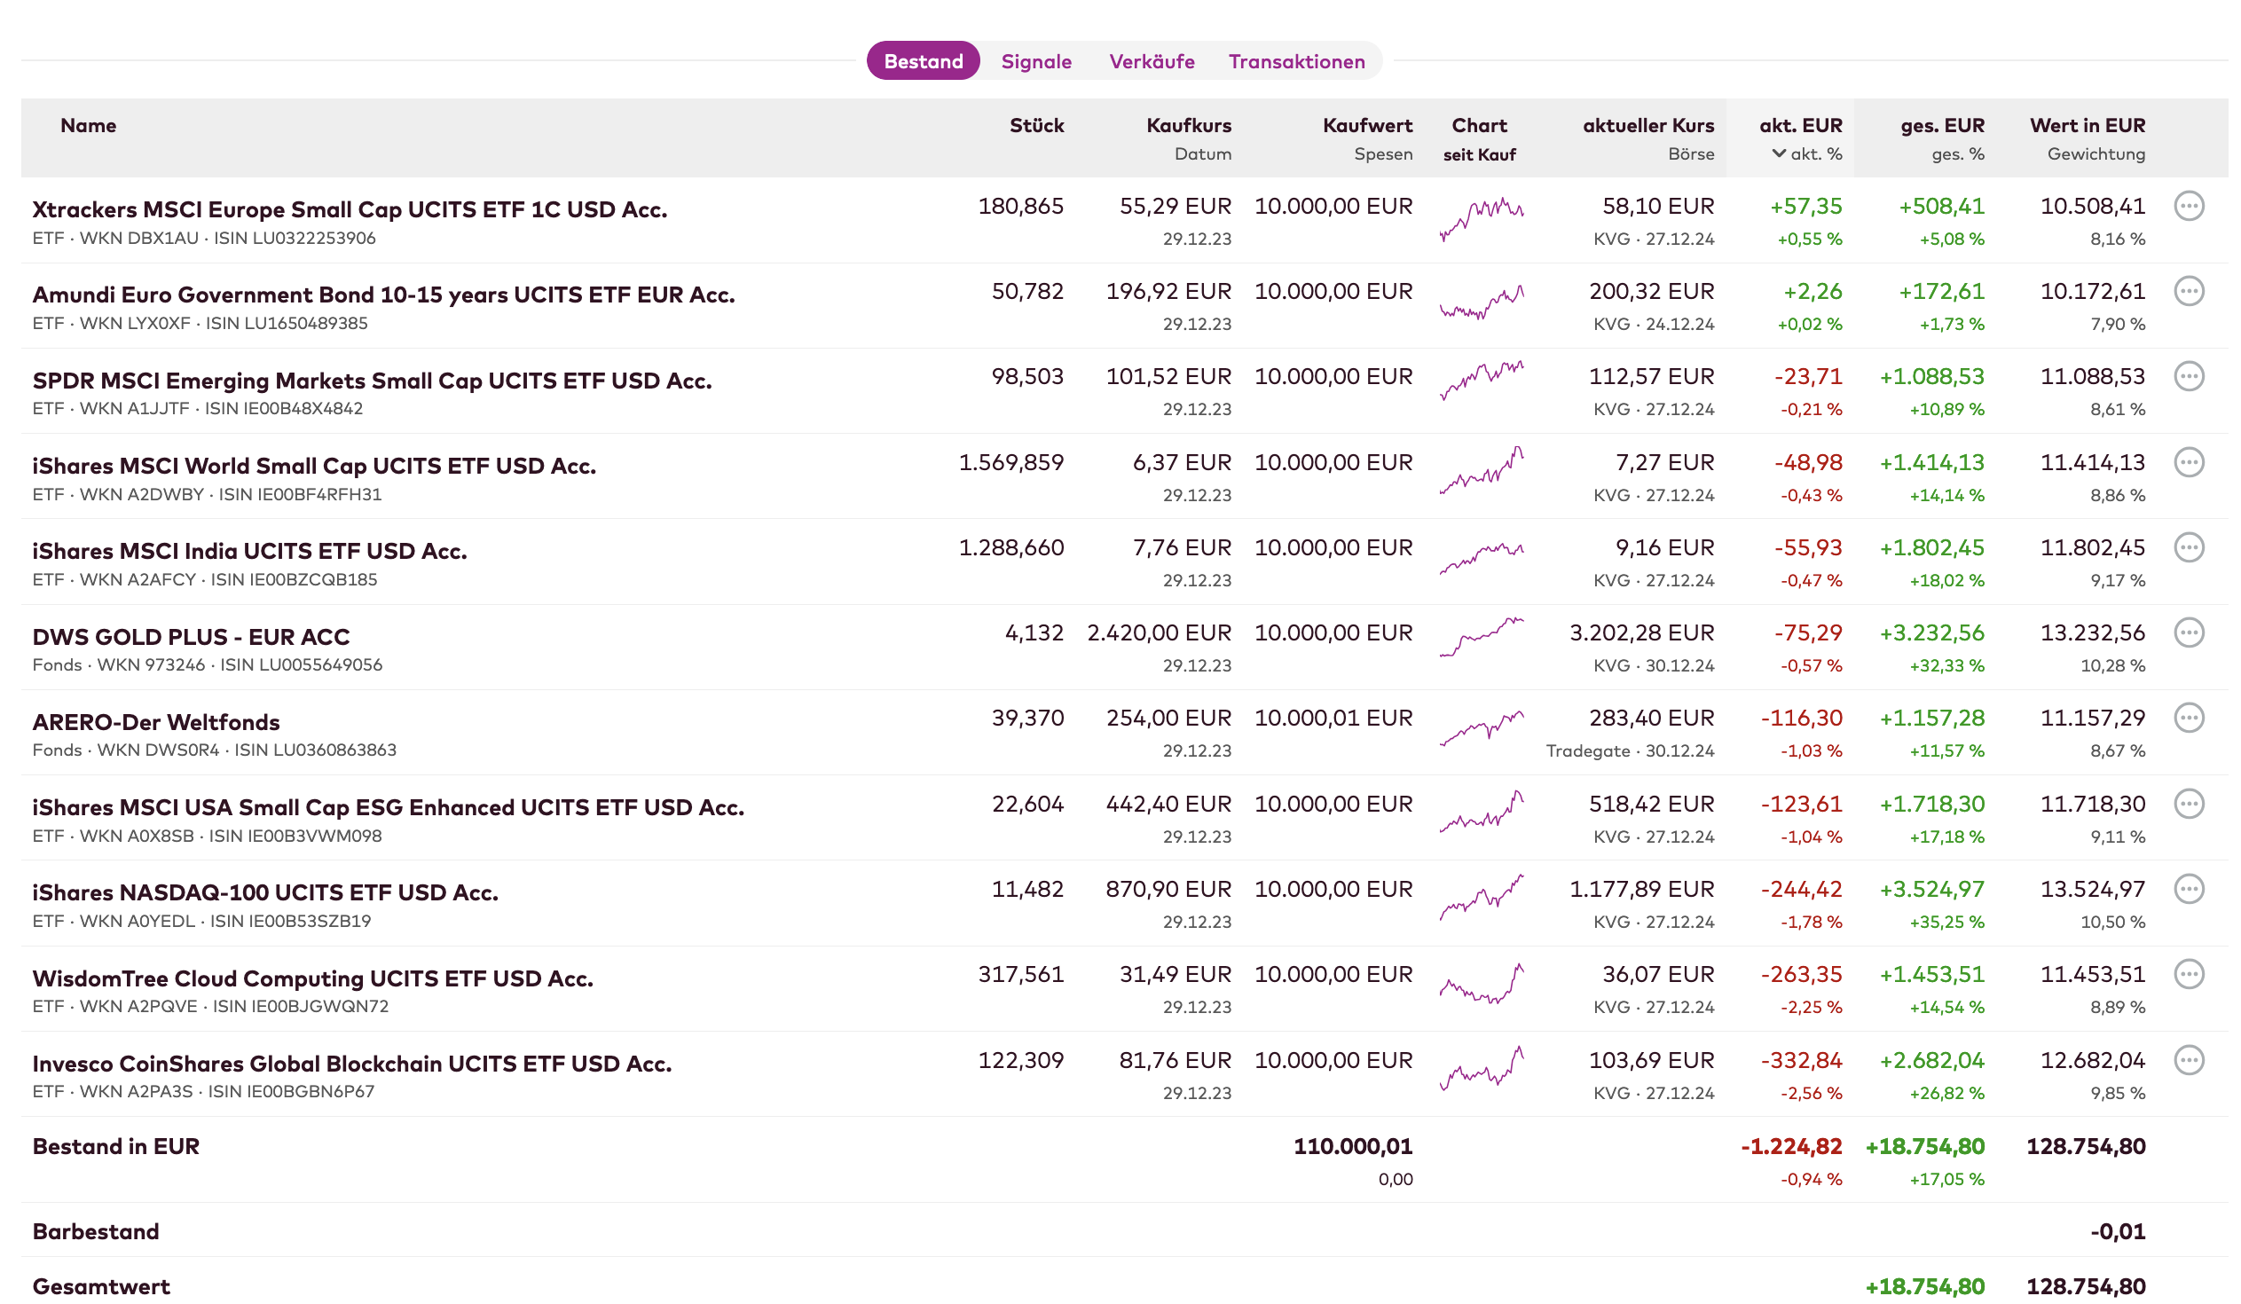Switch to the Signale tab
The height and width of the screenshot is (1304, 2241).
(x=1036, y=61)
